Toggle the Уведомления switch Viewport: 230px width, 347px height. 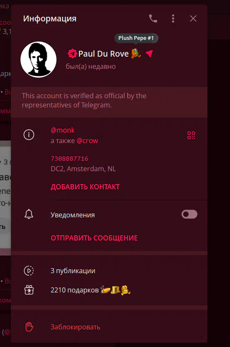point(189,214)
